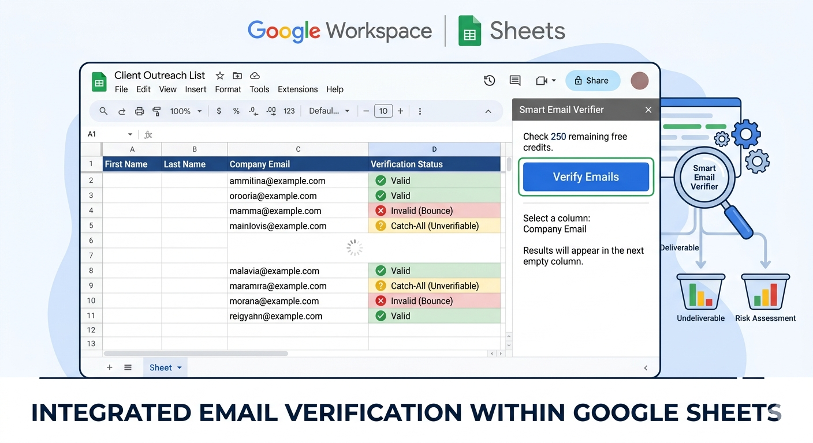The image size is (813, 443).
Task: Open the all sheets list icon
Action: 128,367
